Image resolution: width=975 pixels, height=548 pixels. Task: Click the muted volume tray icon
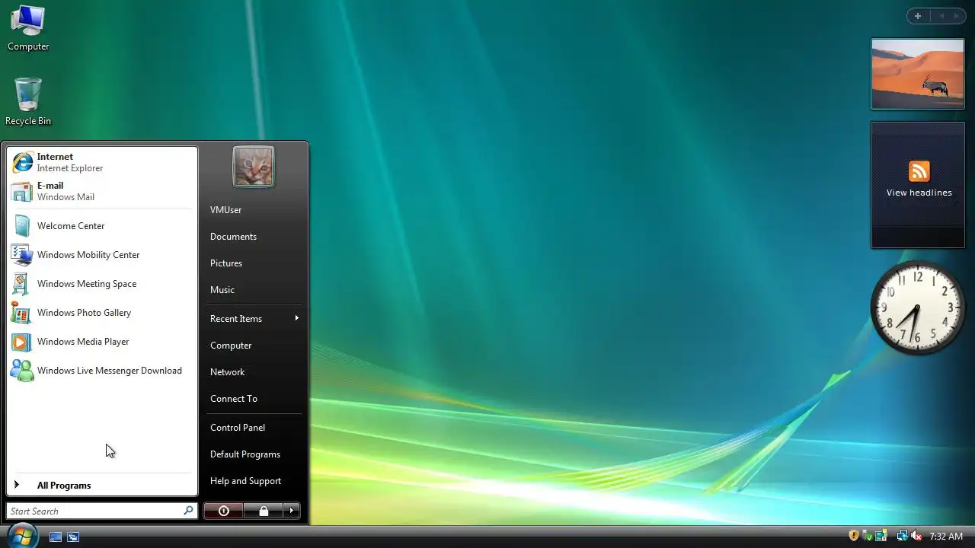(x=916, y=536)
